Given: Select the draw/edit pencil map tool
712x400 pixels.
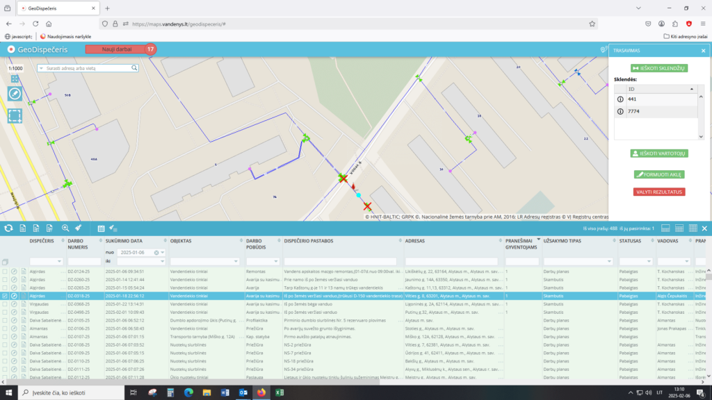Looking at the screenshot, I should [15, 94].
